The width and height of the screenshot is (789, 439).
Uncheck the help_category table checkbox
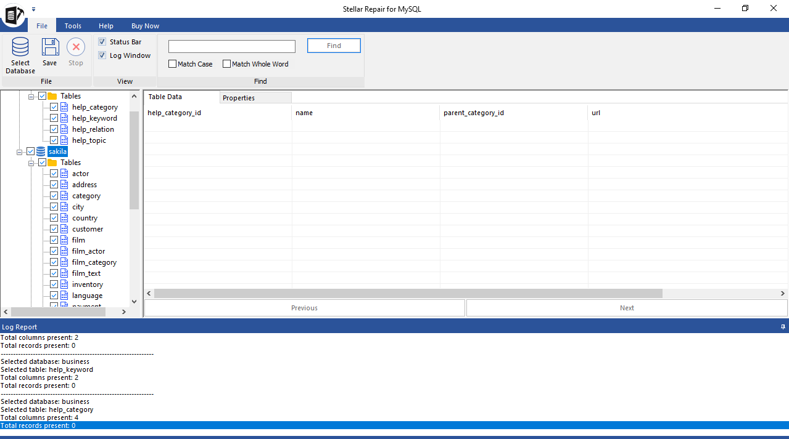(54, 107)
